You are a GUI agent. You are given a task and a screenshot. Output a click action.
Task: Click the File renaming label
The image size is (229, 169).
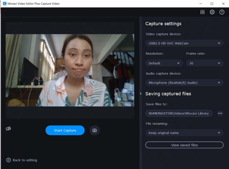[x=157, y=124]
